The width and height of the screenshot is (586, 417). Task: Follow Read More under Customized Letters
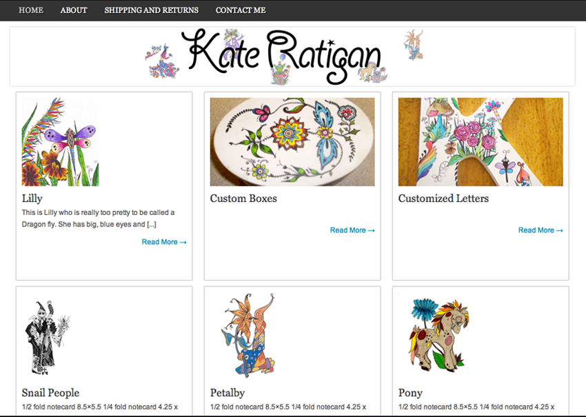pyautogui.click(x=540, y=230)
